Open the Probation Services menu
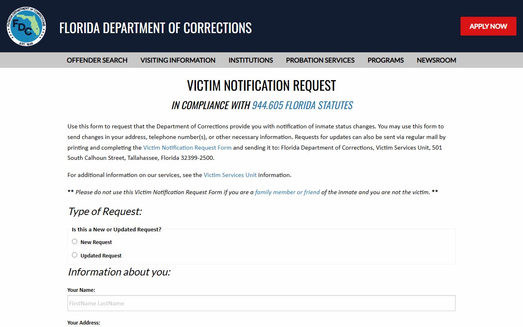The height and width of the screenshot is (327, 523). tap(320, 60)
